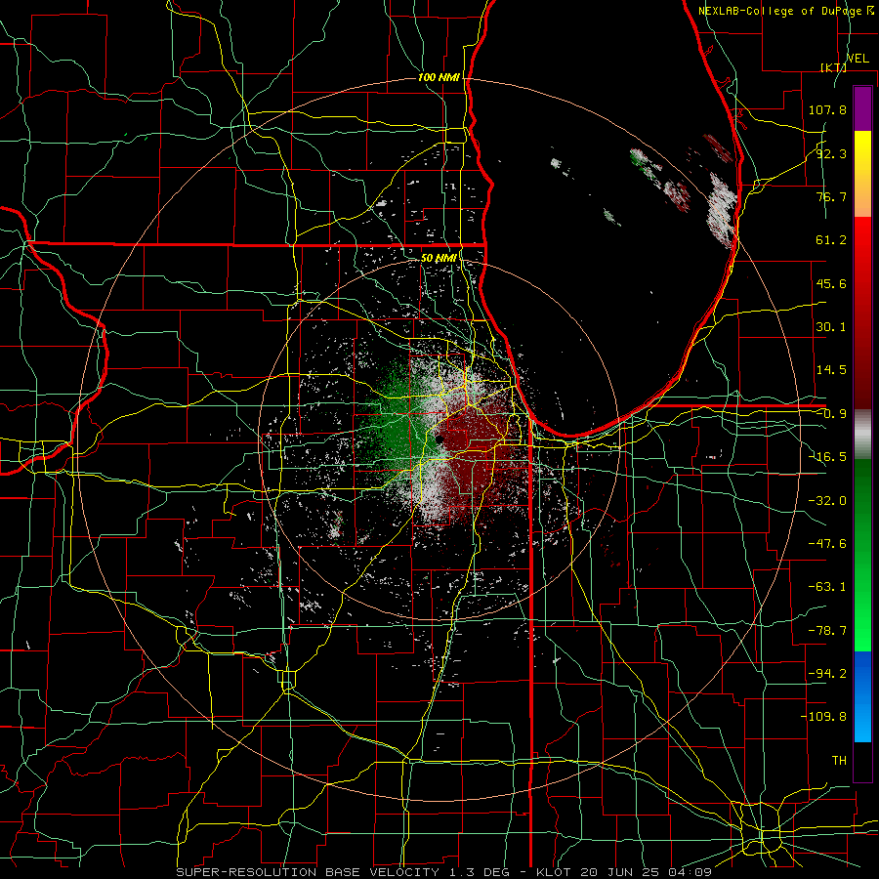
Task: Click the Super-Resolution Base Velocity caption text
Action: [x=444, y=872]
